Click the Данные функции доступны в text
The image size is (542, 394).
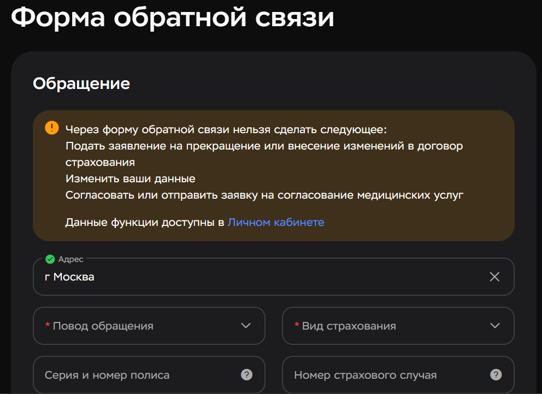click(x=145, y=222)
